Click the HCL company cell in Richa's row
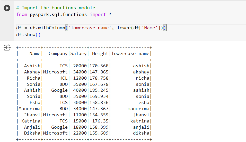This screenshot has width=246, height=142. pyautogui.click(x=63, y=78)
